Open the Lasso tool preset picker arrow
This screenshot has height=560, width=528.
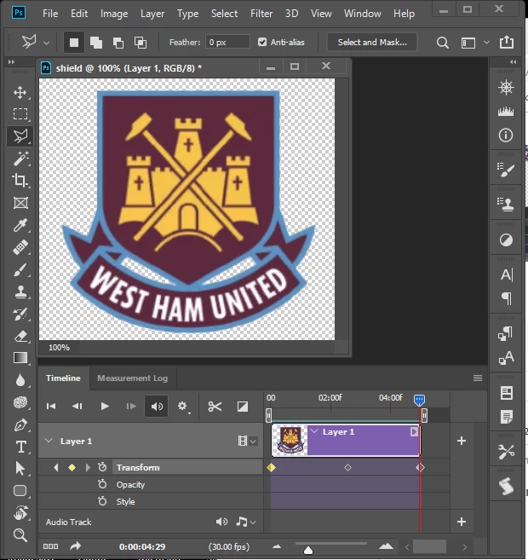click(x=46, y=43)
